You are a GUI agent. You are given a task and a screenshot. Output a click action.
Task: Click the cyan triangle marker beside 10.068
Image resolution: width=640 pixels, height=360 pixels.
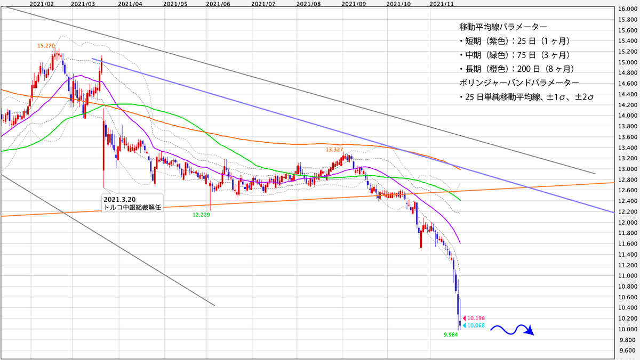[x=465, y=325]
